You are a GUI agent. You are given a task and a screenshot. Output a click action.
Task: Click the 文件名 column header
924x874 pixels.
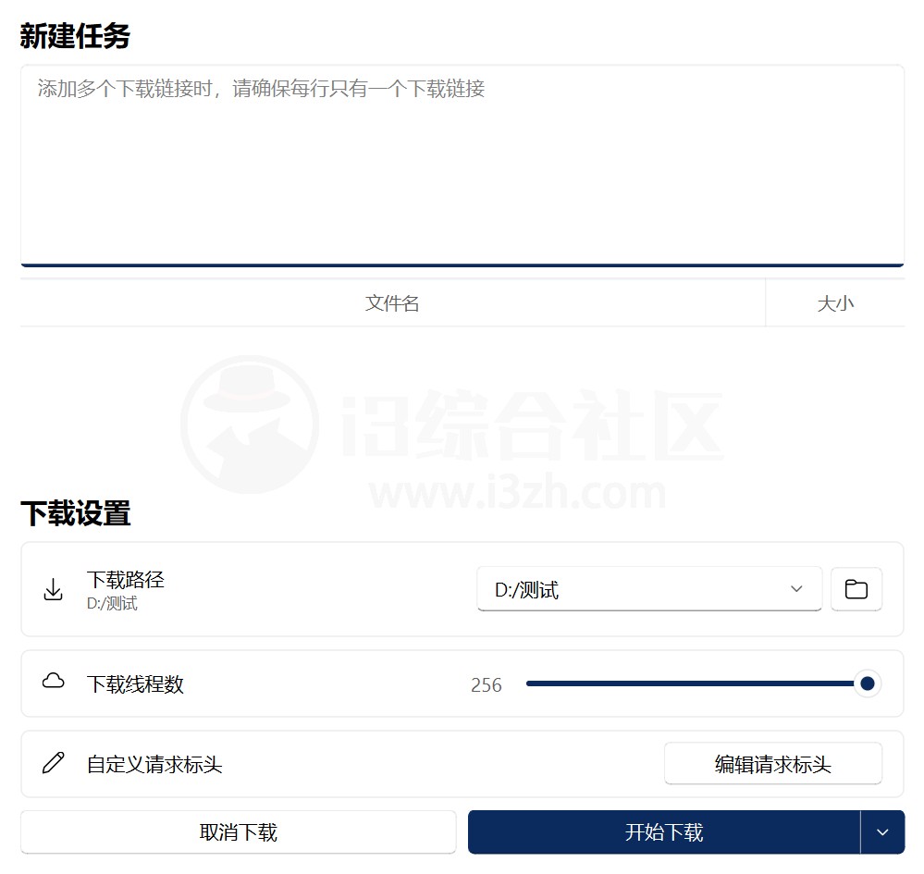pos(392,303)
